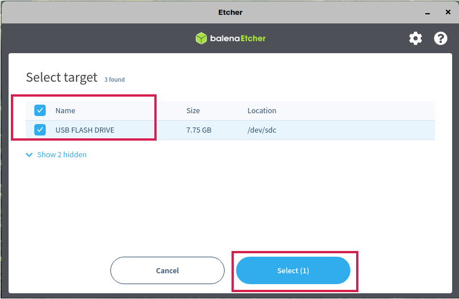Image resolution: width=459 pixels, height=299 pixels.
Task: Click the Name column header
Action: click(x=65, y=111)
